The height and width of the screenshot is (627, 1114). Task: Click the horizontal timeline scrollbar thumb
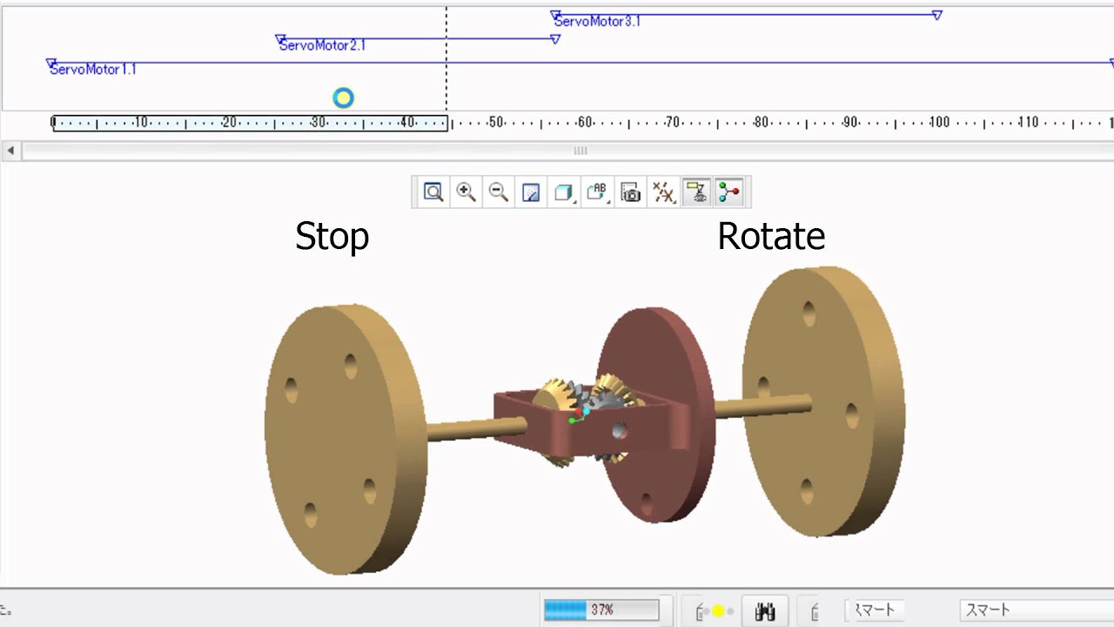(580, 151)
